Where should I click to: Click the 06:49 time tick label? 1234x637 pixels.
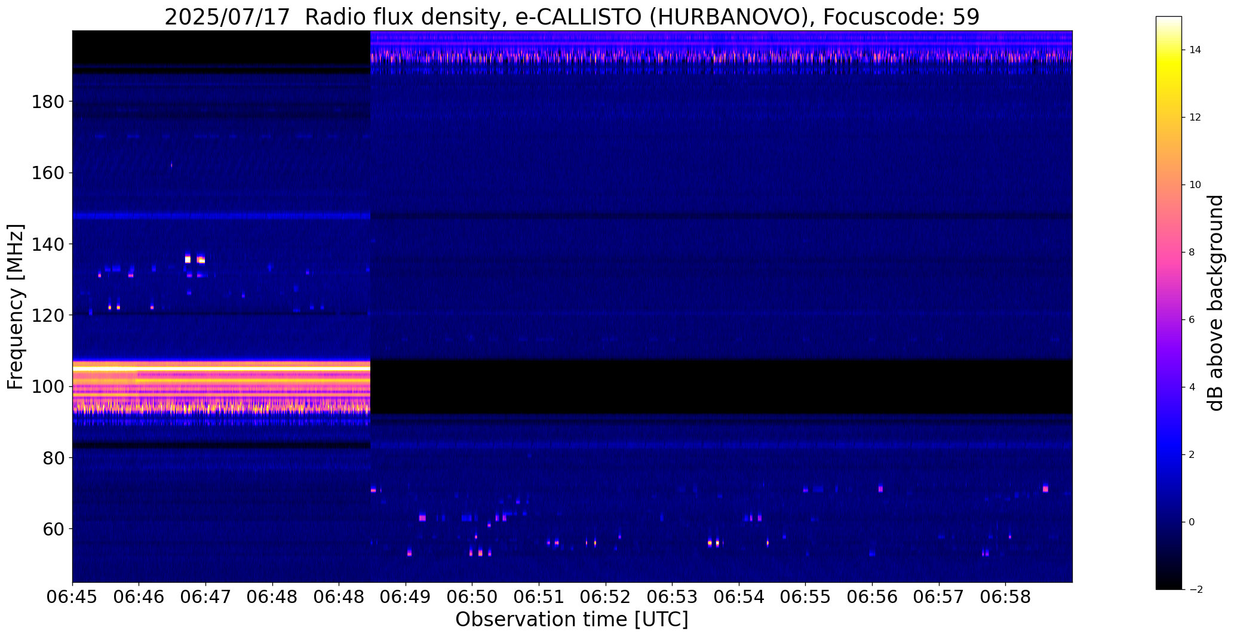[406, 597]
